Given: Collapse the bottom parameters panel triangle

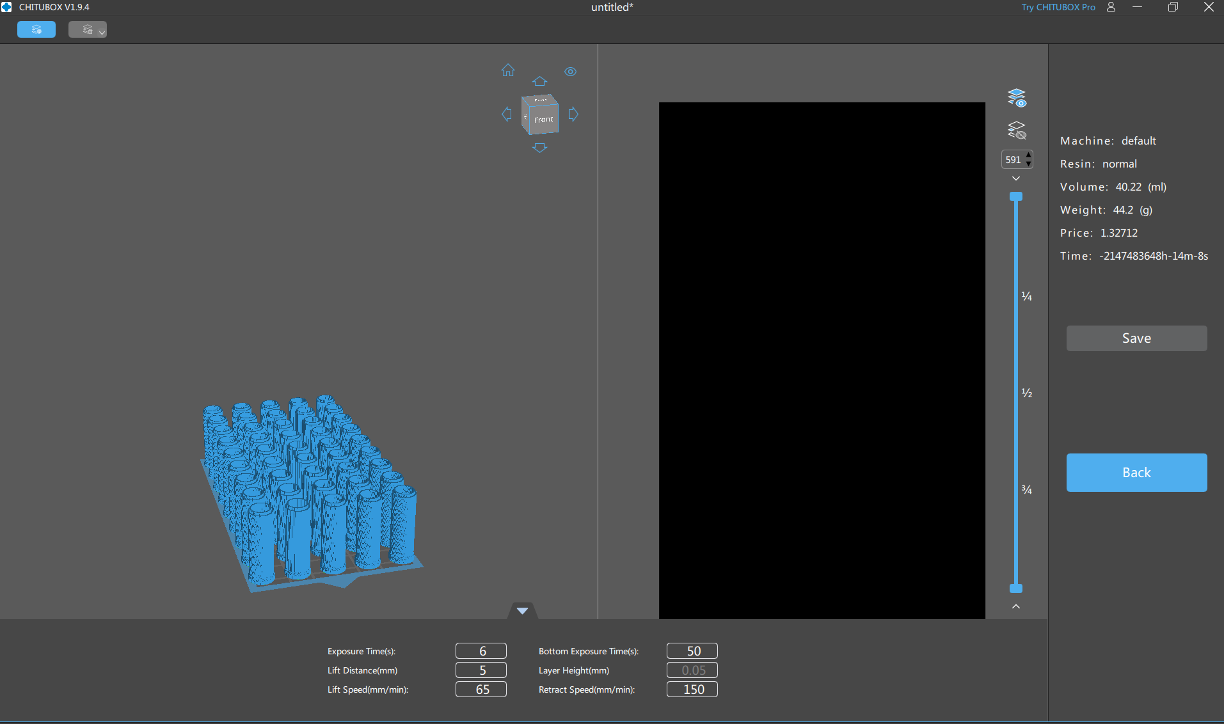Looking at the screenshot, I should [522, 611].
